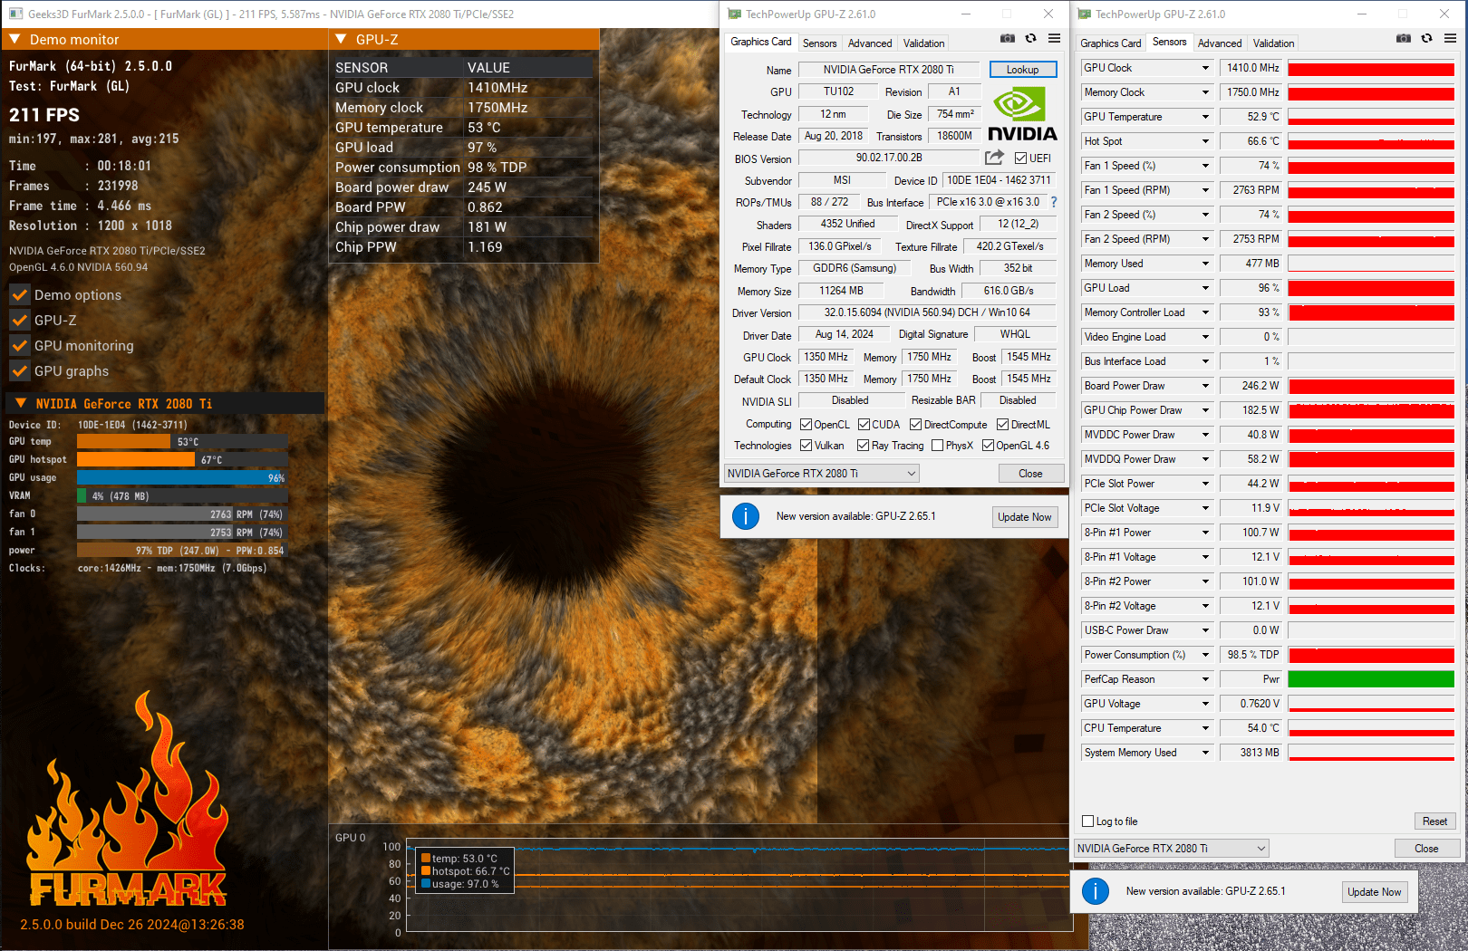Switch to Sensors tab in Graphics Card window
This screenshot has width=1468, height=951.
tap(819, 43)
